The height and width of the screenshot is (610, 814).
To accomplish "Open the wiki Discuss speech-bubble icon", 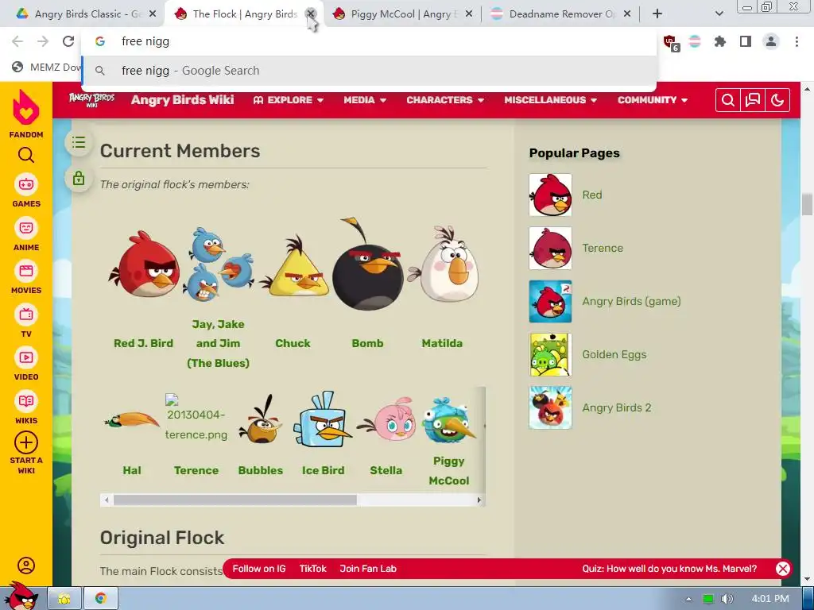I will 753,100.
